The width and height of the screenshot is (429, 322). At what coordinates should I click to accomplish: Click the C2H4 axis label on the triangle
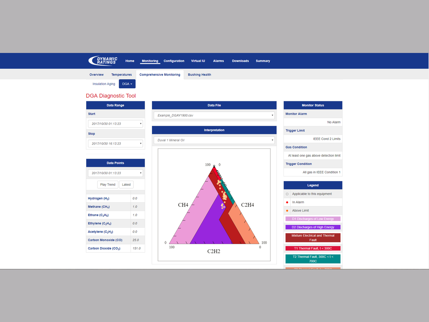pos(247,205)
